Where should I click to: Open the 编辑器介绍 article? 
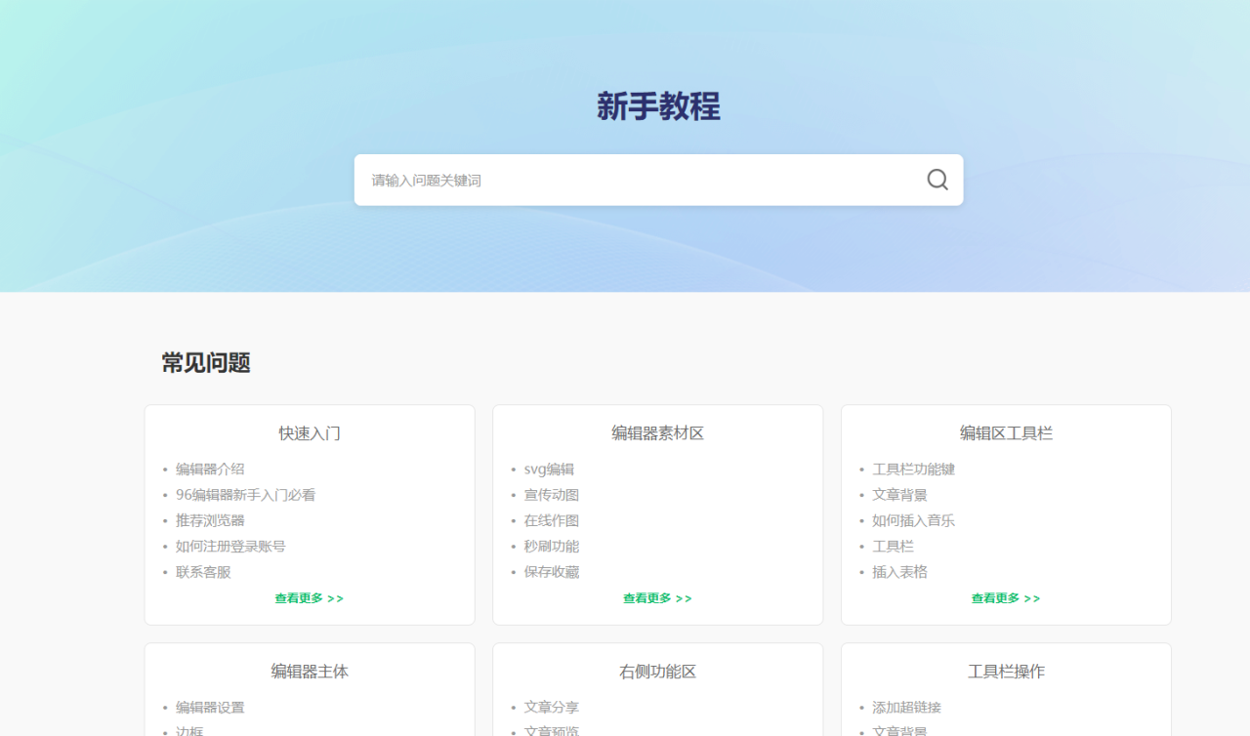(210, 470)
